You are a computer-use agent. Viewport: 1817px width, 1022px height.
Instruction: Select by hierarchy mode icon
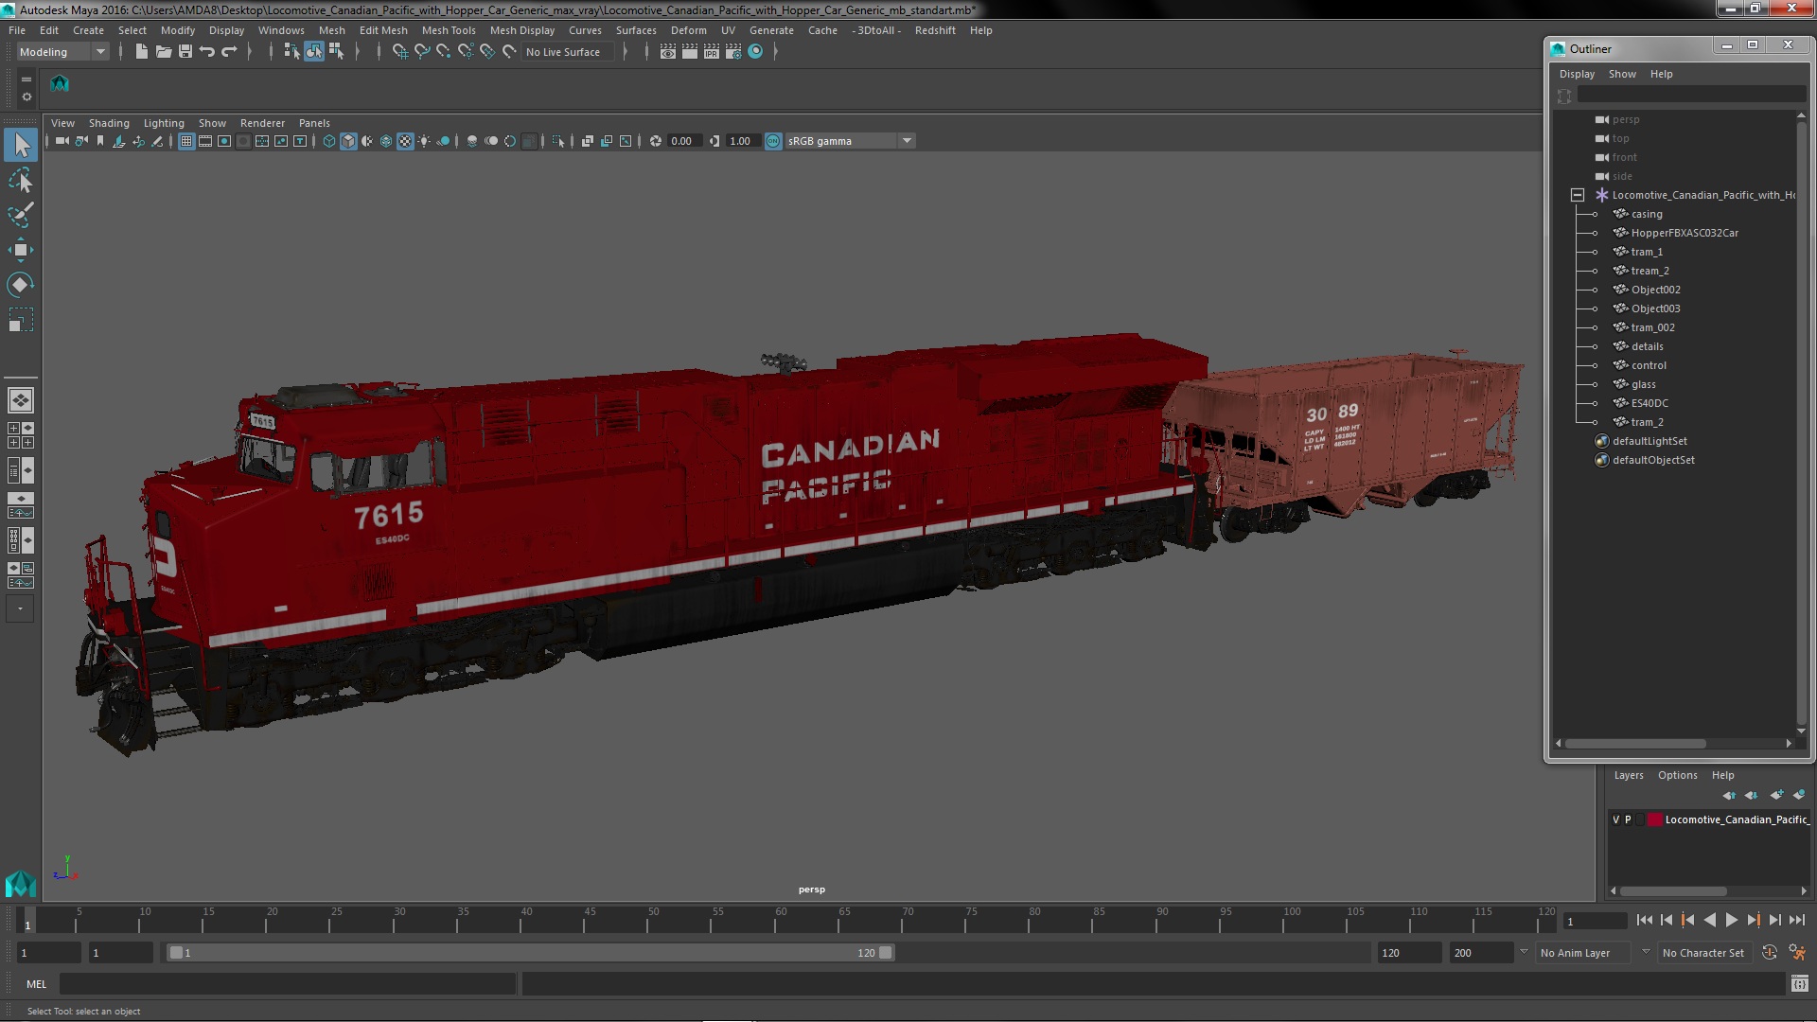coord(291,52)
